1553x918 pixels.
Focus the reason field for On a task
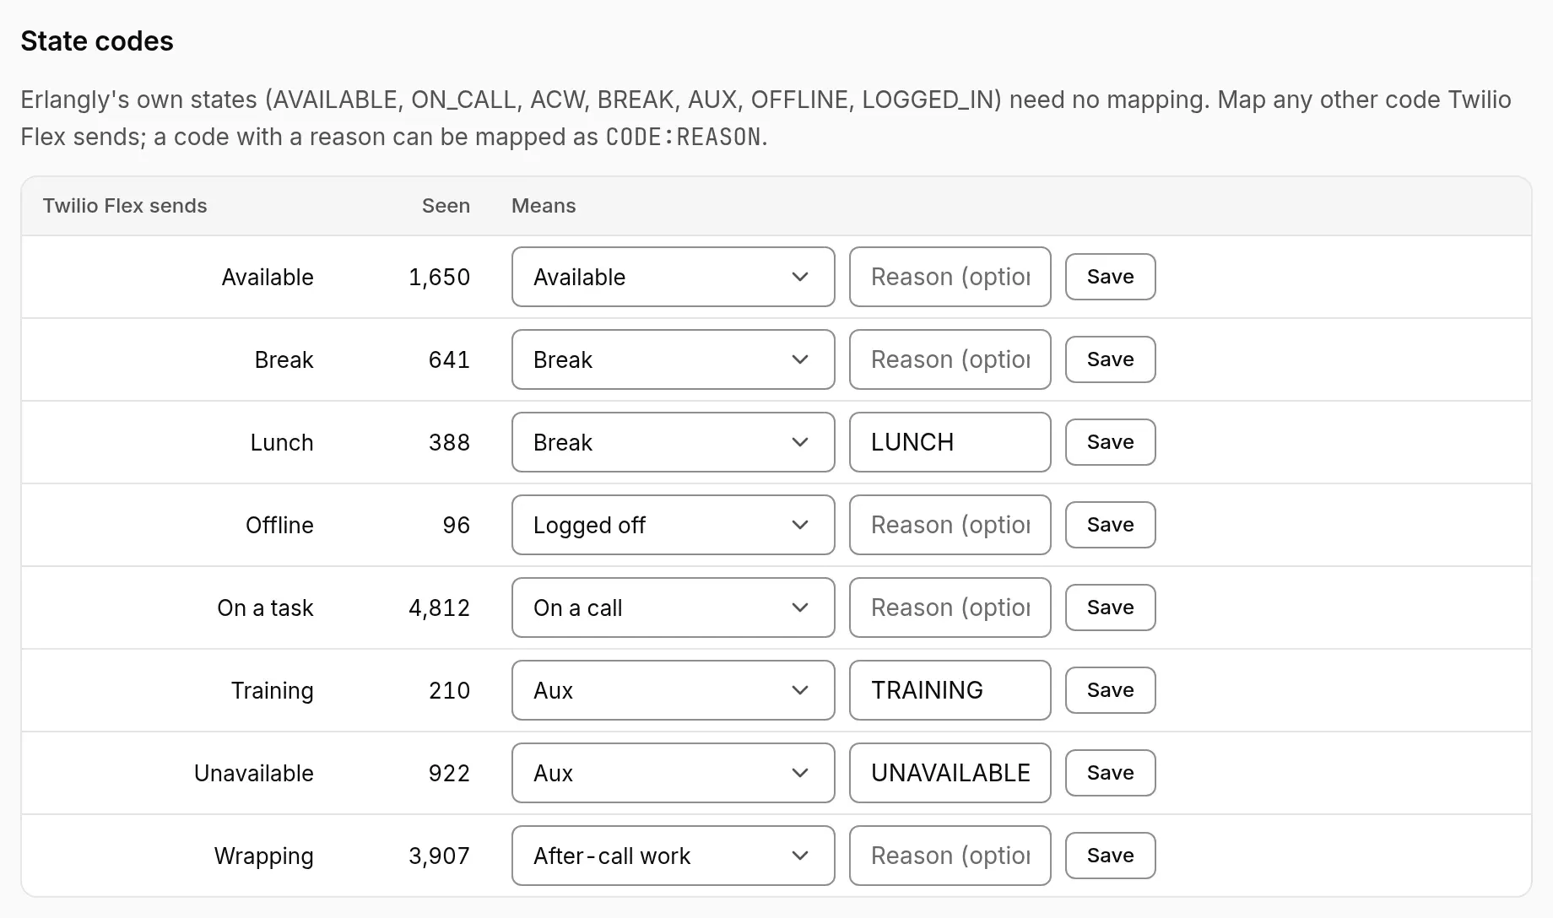(950, 607)
